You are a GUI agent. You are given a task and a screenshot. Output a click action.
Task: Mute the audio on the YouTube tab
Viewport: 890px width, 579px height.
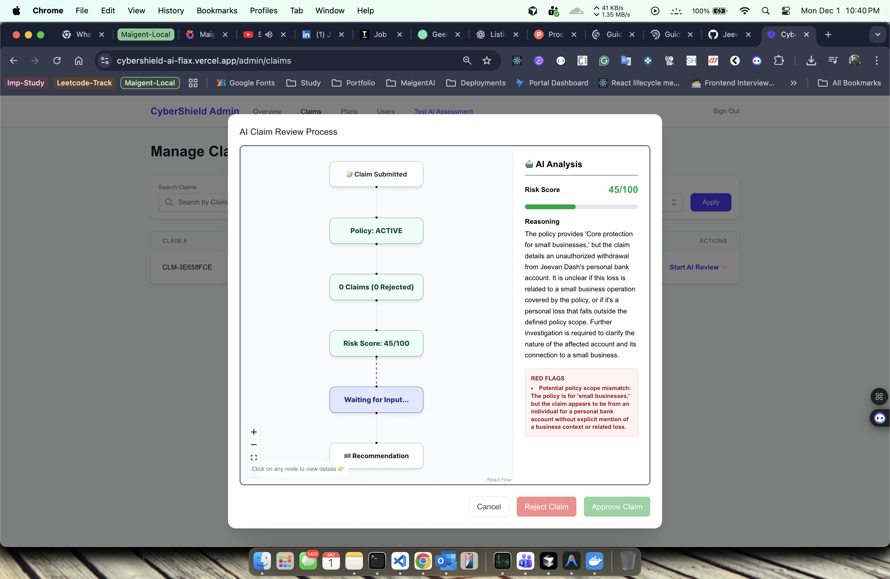pyautogui.click(x=269, y=35)
